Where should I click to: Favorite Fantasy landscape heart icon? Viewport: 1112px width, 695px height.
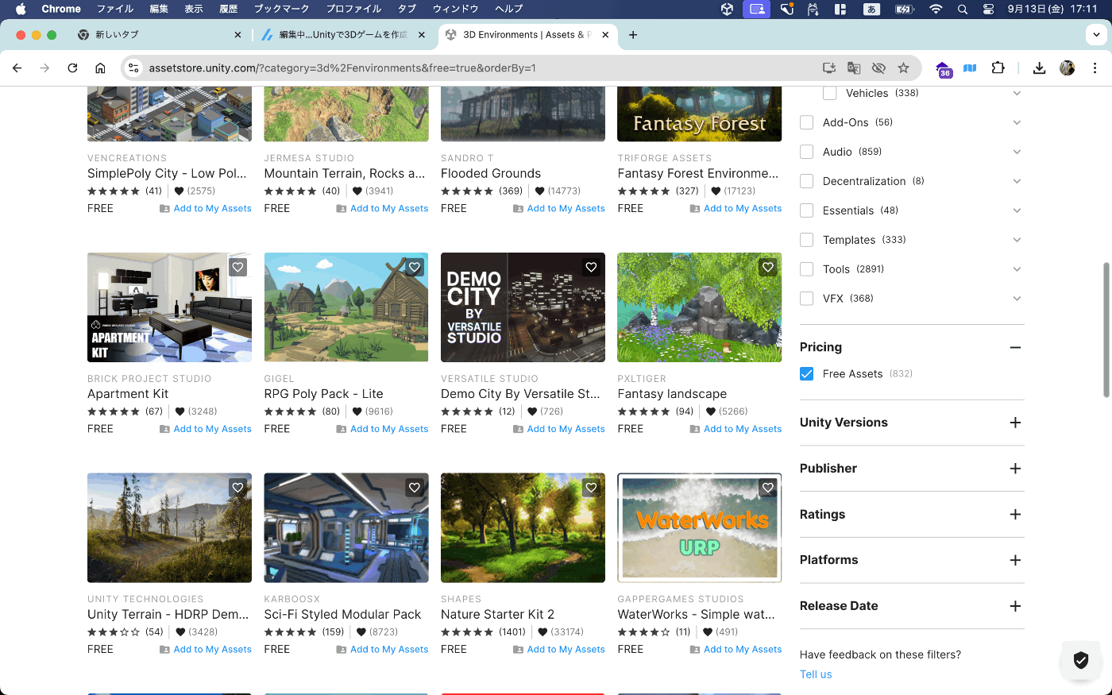pyautogui.click(x=768, y=268)
